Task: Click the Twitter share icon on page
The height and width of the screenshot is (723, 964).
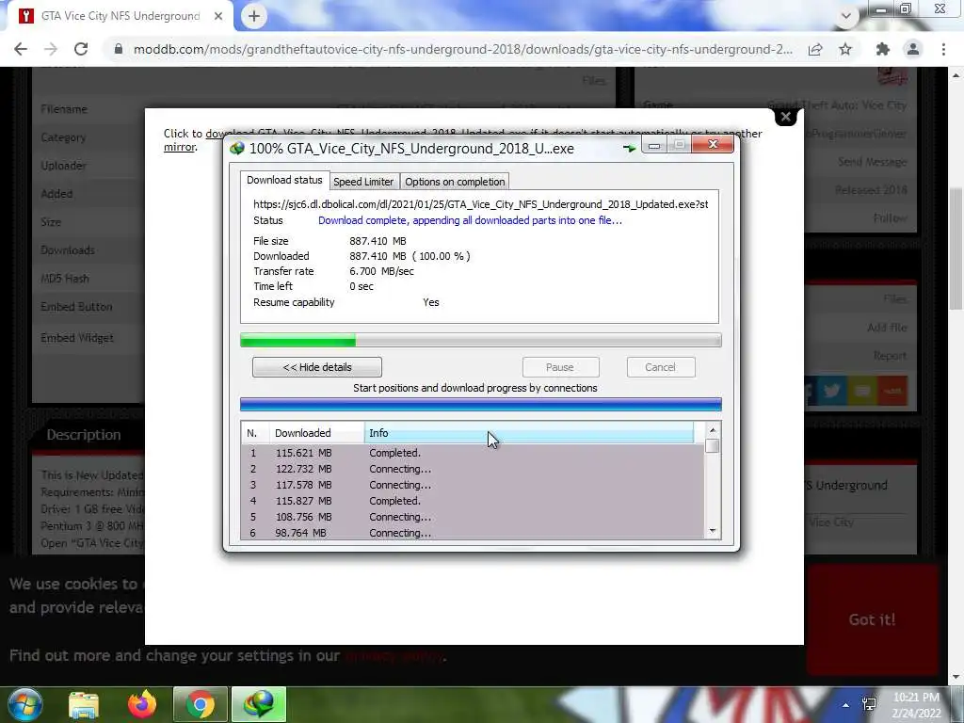Action: pyautogui.click(x=832, y=391)
